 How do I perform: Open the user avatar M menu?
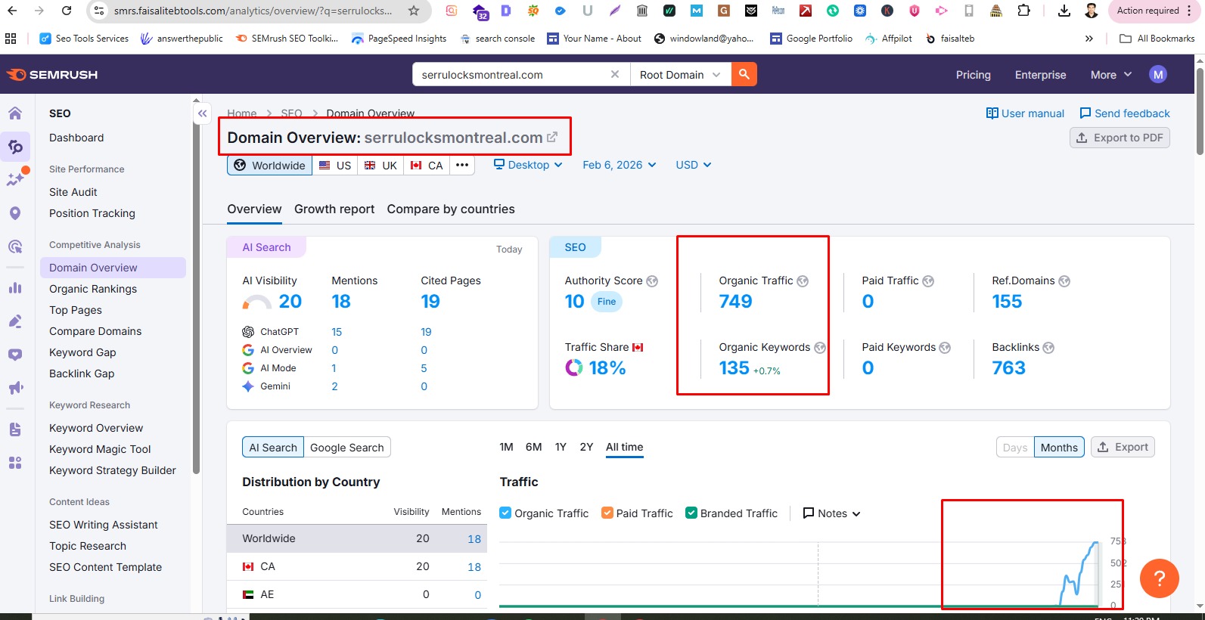point(1158,75)
